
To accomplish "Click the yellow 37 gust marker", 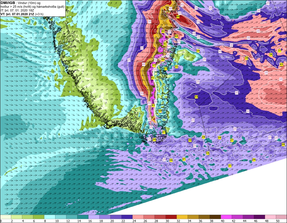I will [280, 51].
